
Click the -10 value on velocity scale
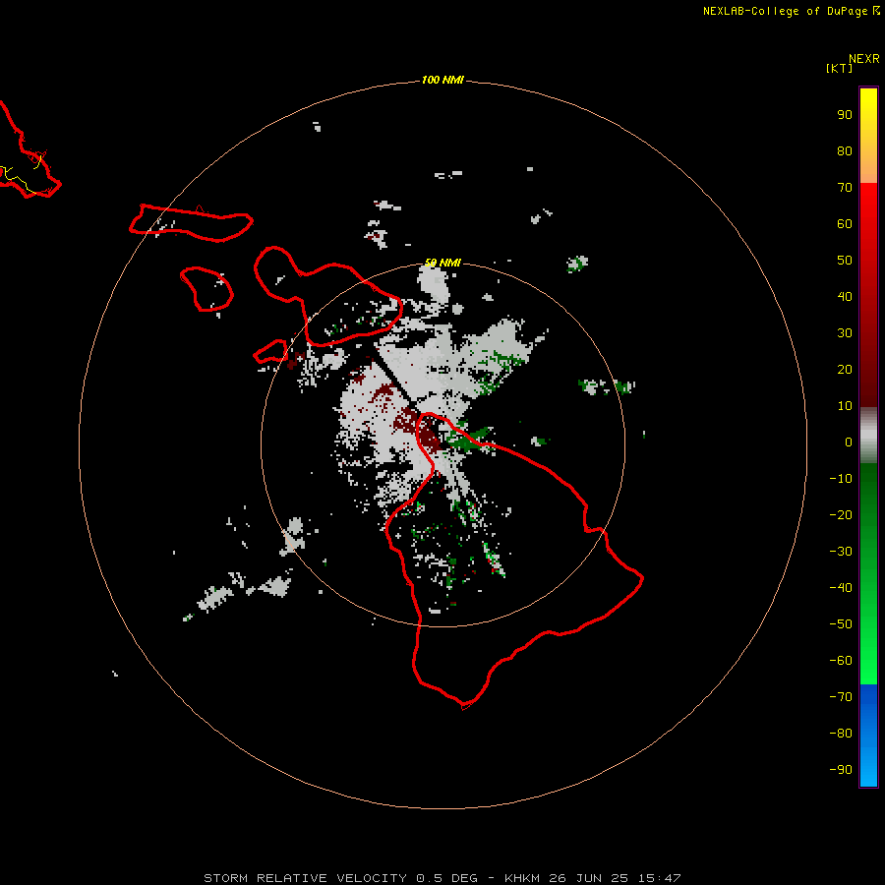click(841, 479)
